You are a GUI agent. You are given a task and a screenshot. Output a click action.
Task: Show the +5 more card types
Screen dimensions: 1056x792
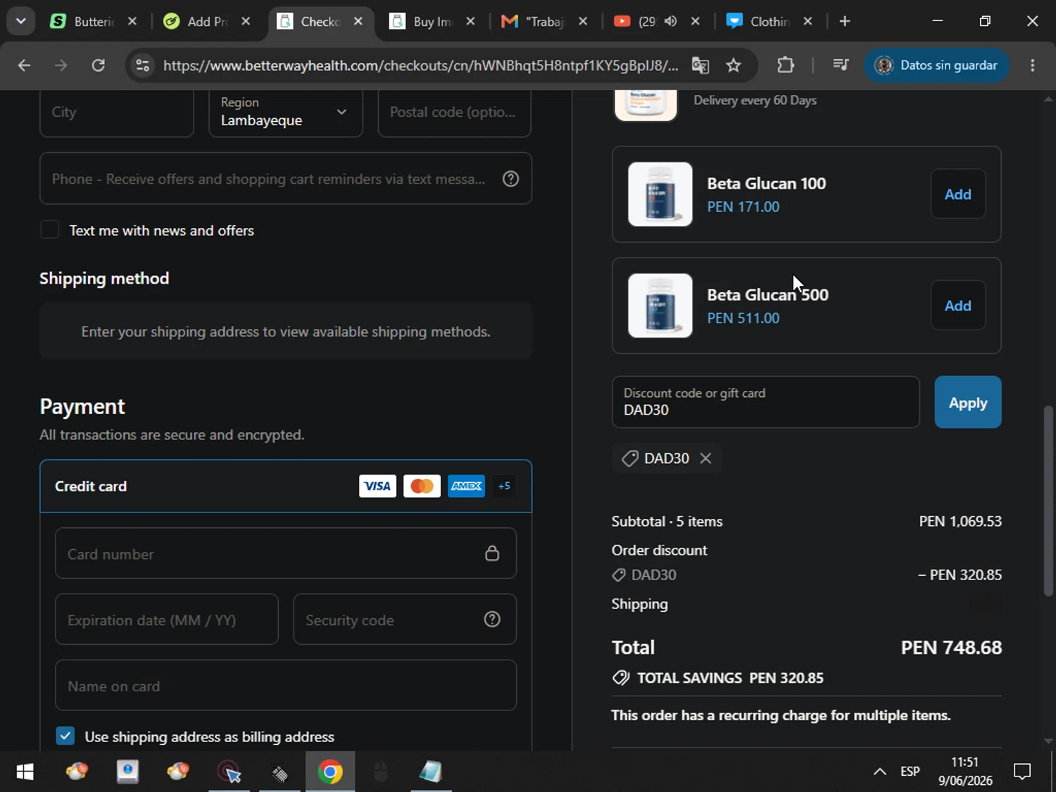click(504, 486)
